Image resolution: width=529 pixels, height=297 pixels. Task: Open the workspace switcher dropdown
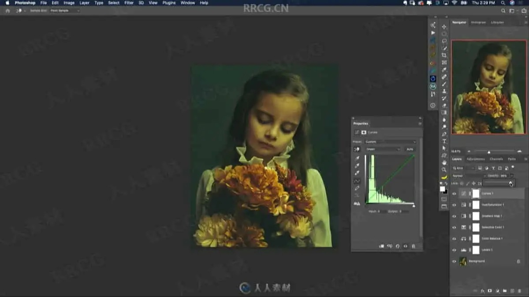point(513,11)
